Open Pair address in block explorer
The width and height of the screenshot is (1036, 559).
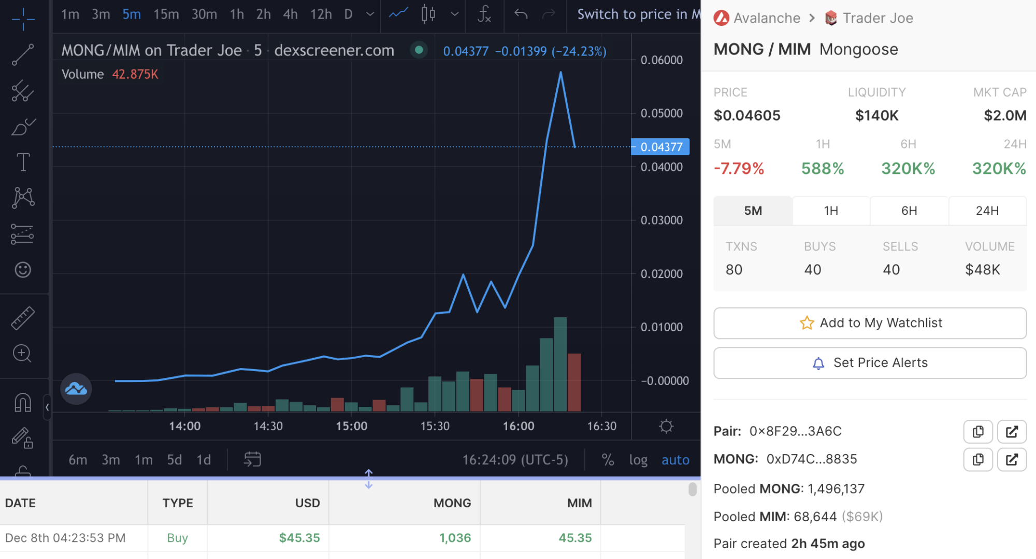(1012, 432)
